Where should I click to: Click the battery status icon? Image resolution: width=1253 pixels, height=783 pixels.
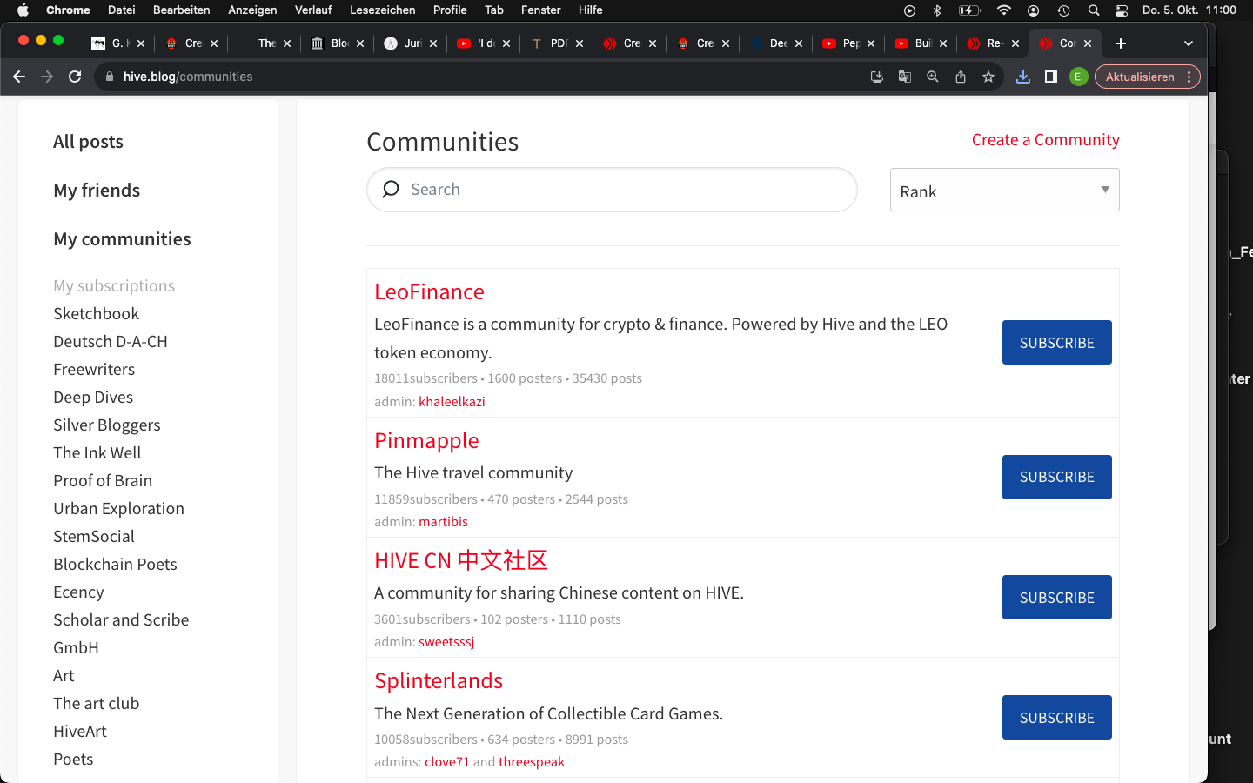(969, 10)
